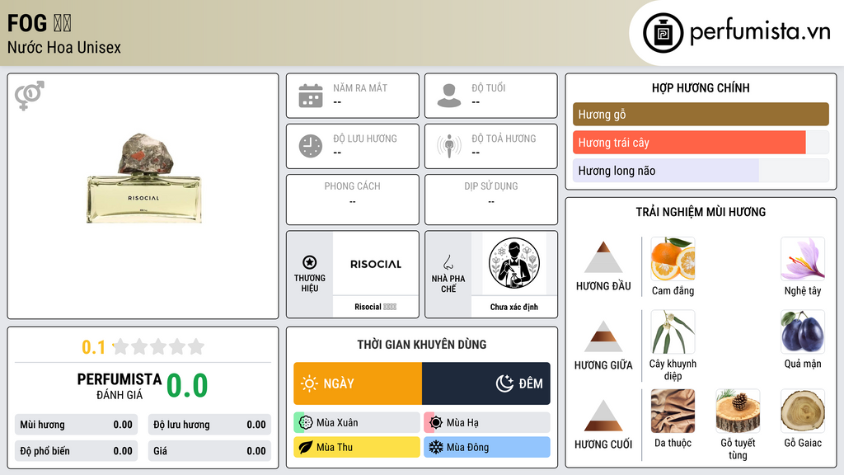Click the Năm ra mắt label
This screenshot has width=844, height=475.
(x=360, y=87)
